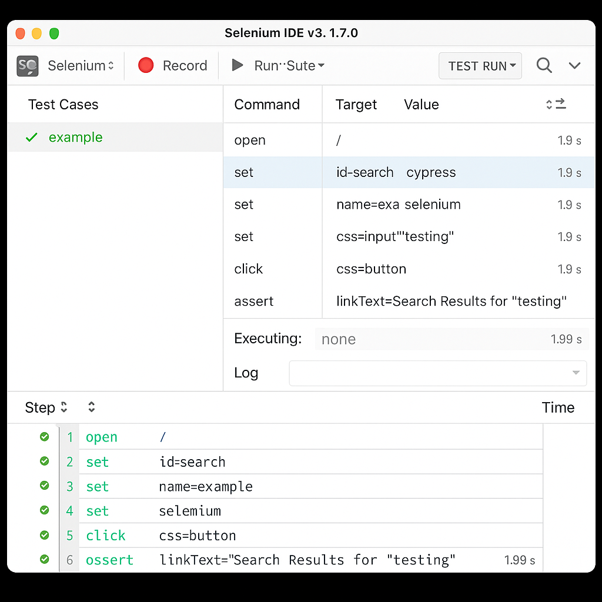The width and height of the screenshot is (602, 602).
Task: Toggle the second sort arrows beside Step
Action: pos(91,407)
